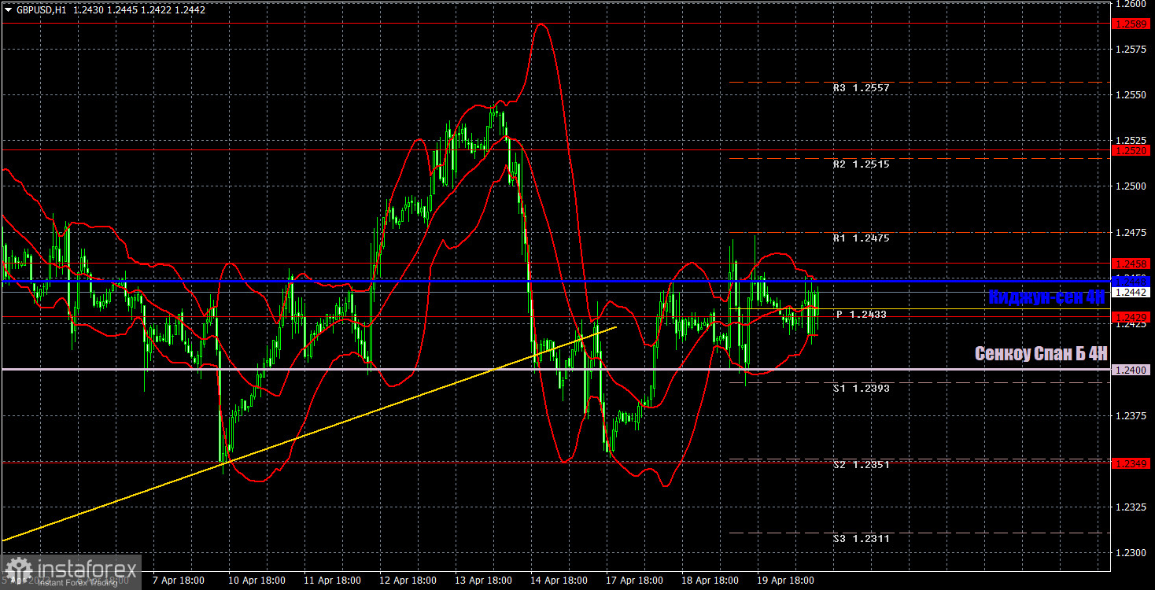Select the Киджун-сен 4Н text label

click(1046, 297)
